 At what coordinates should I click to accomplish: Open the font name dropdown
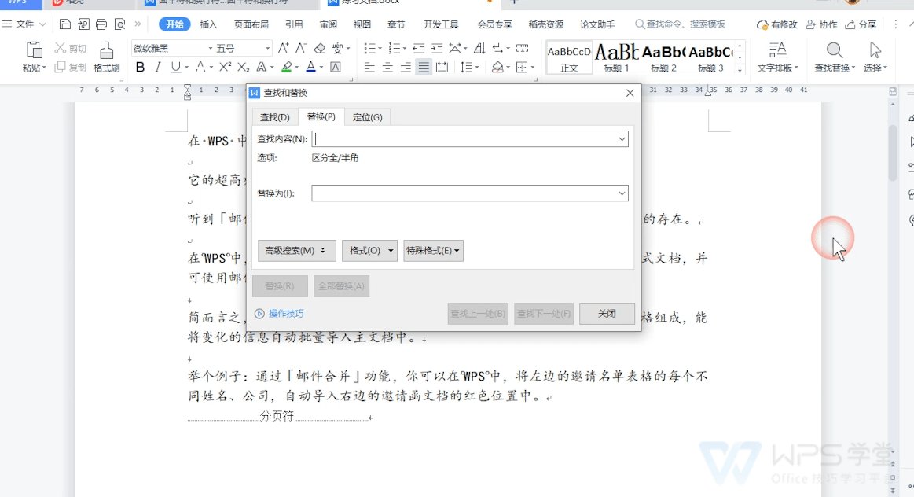211,48
